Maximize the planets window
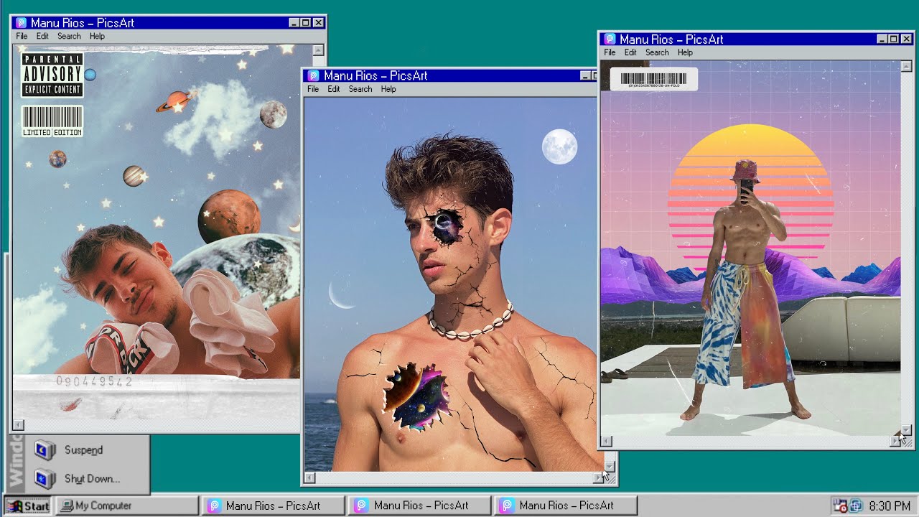The height and width of the screenshot is (517, 919). (306, 23)
